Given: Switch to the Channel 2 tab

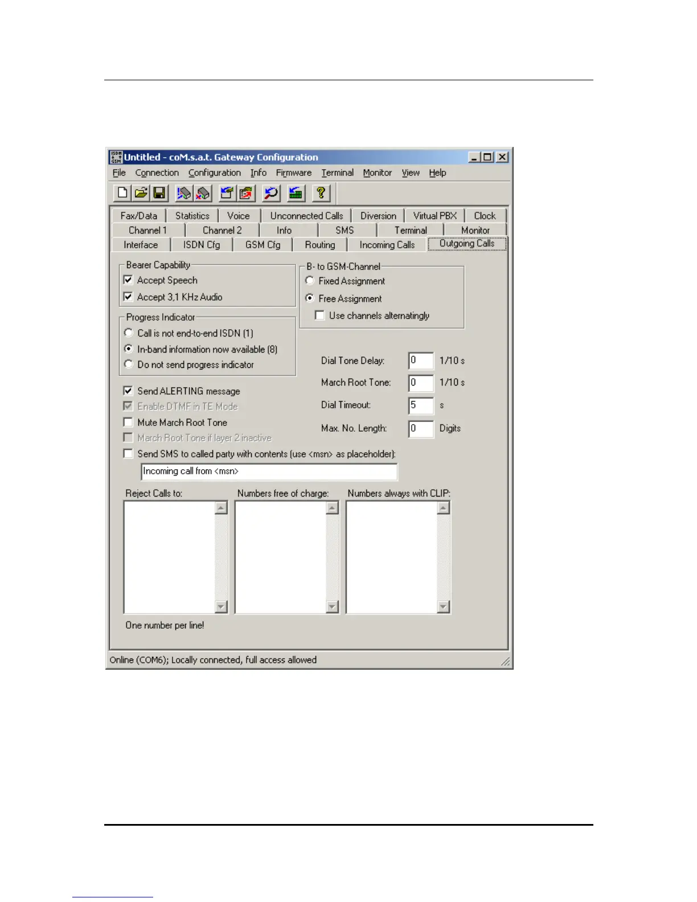Looking at the screenshot, I should pos(223,230).
